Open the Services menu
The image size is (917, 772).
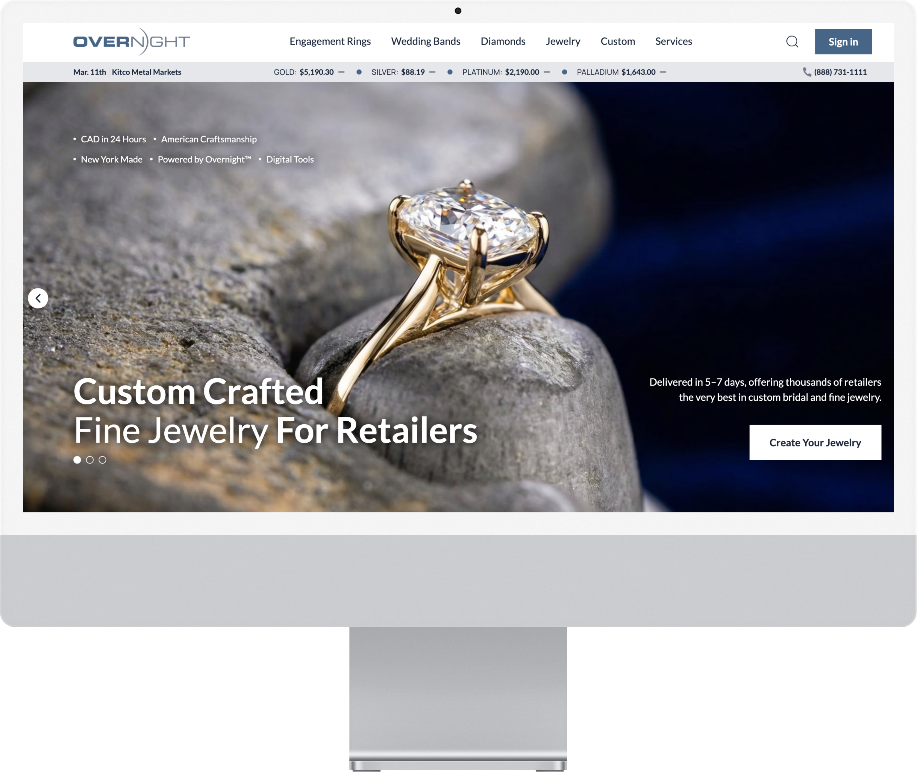[674, 41]
